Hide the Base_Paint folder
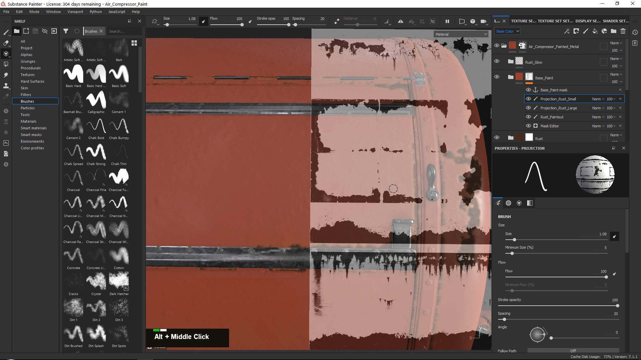 (497, 77)
